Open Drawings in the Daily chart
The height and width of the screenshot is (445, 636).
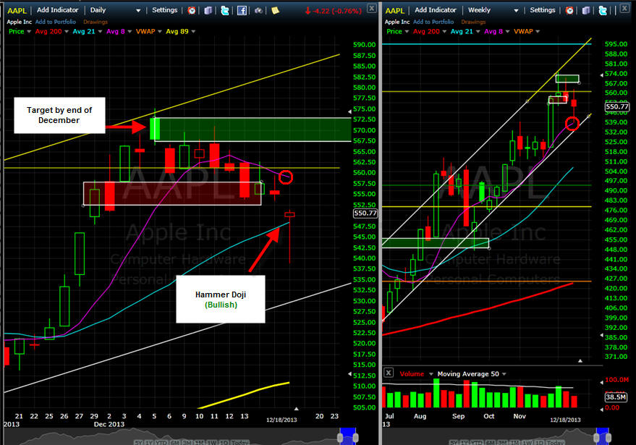click(x=96, y=22)
